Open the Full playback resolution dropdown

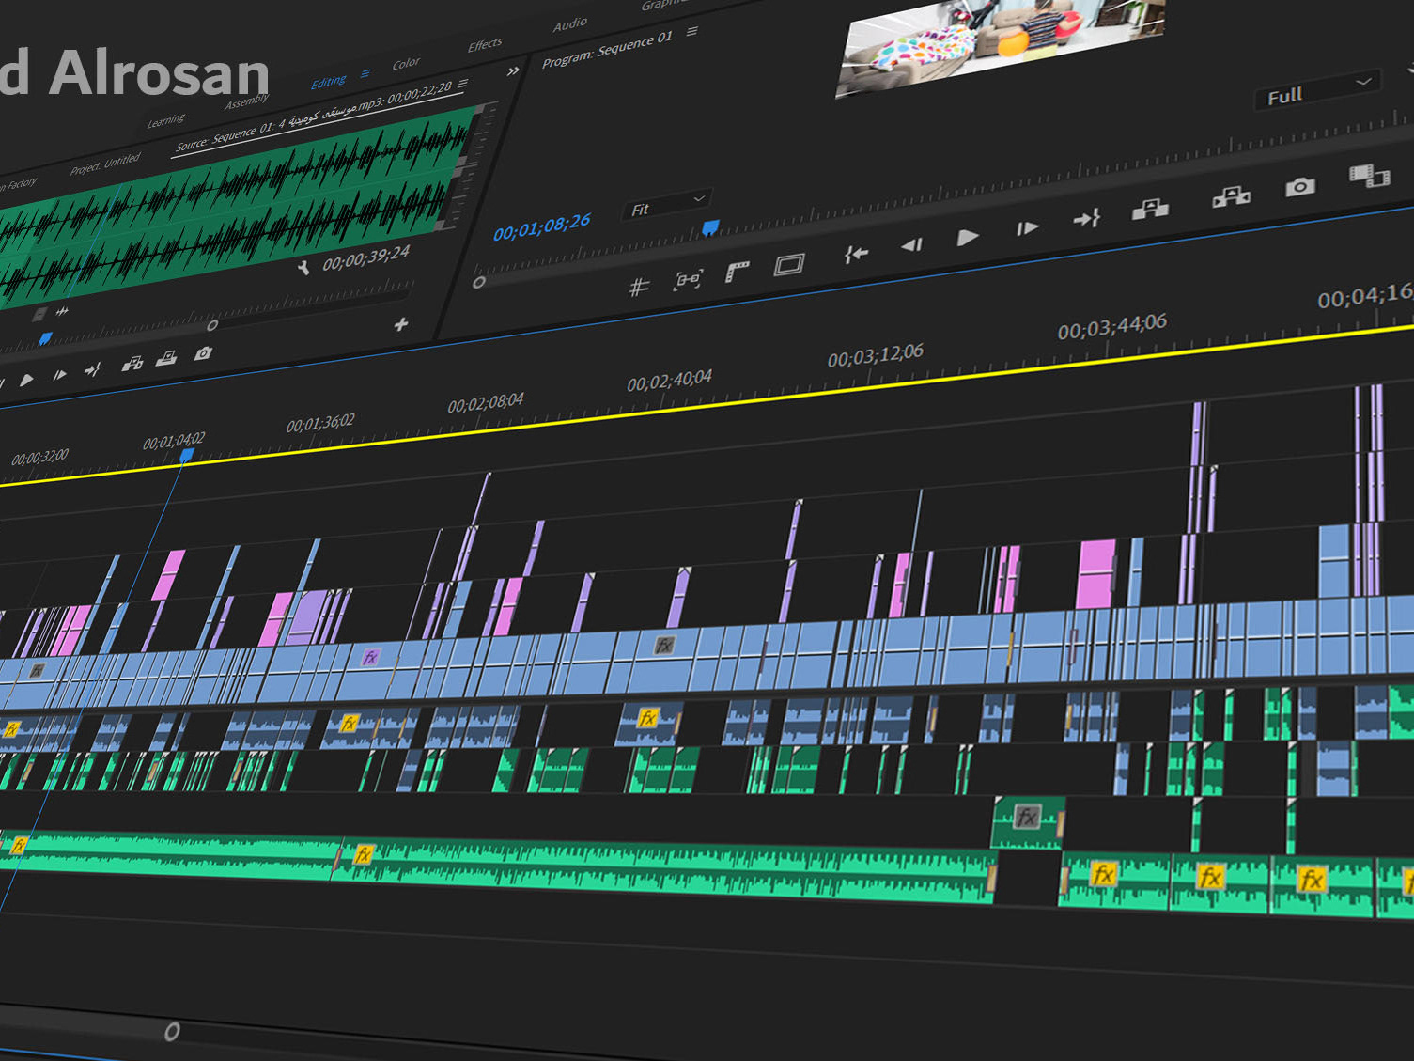point(1317,90)
